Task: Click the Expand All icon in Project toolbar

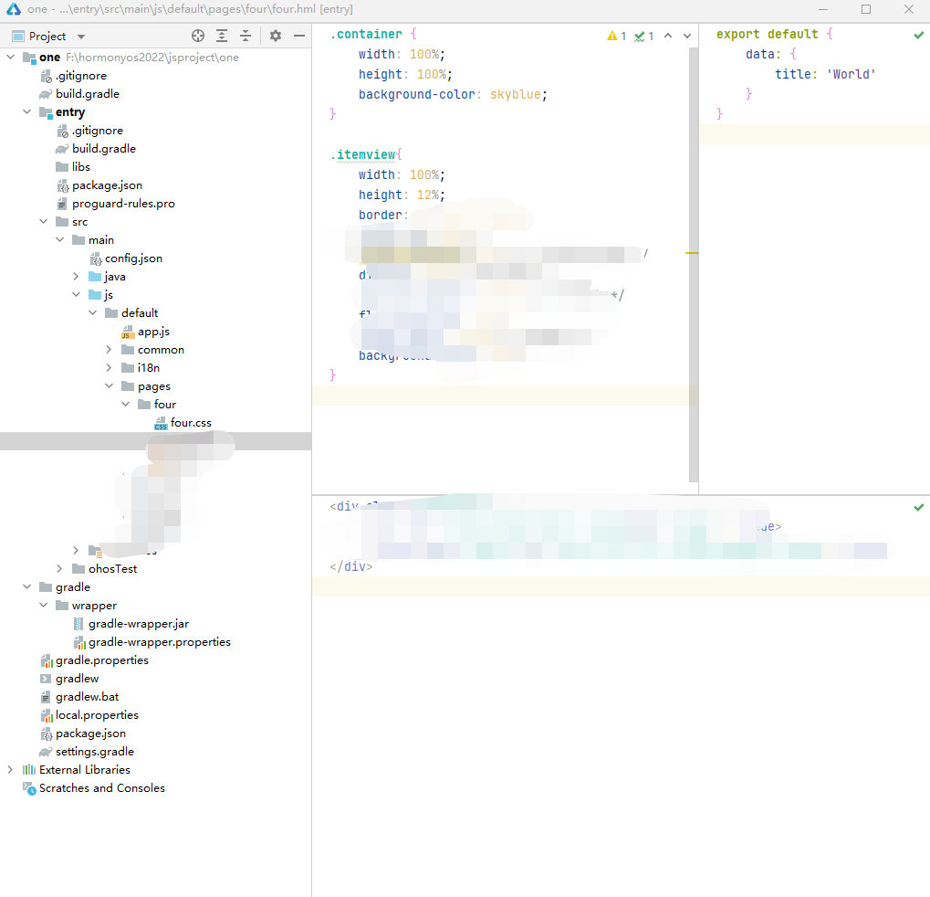Action: [221, 36]
